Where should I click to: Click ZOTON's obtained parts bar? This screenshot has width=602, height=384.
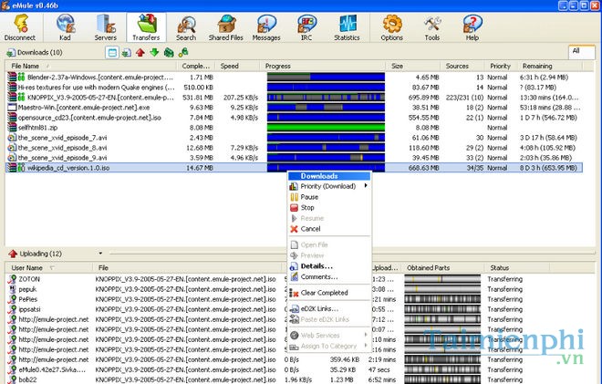[442, 279]
